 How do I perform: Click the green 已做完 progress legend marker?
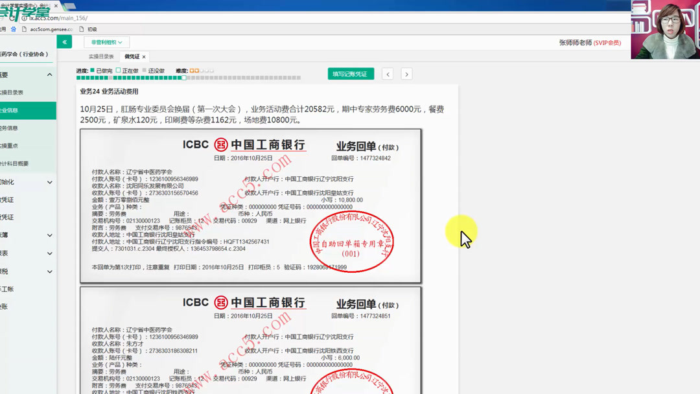pos(91,70)
